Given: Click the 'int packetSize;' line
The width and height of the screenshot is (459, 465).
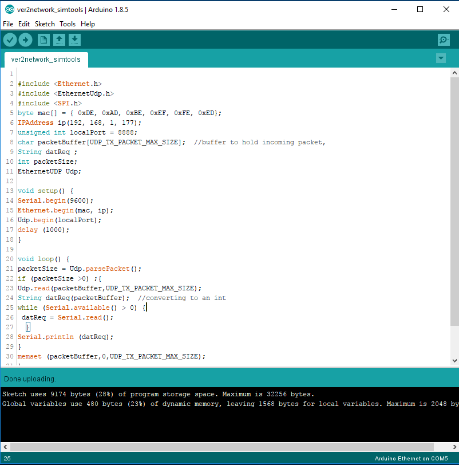Looking at the screenshot, I should pos(48,161).
